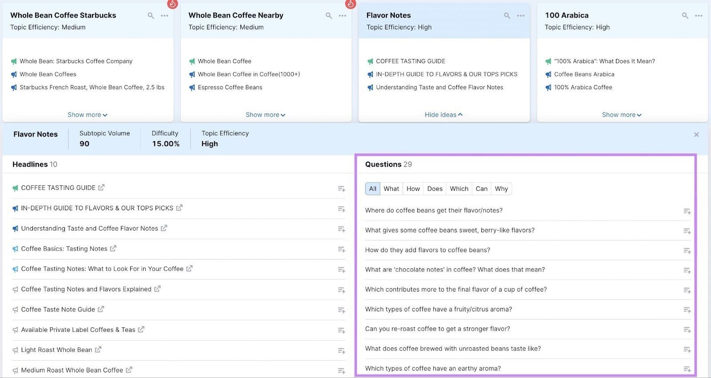This screenshot has height=378, width=711.
Task: Open Espresso Coffee Beans headline
Action: coord(230,87)
